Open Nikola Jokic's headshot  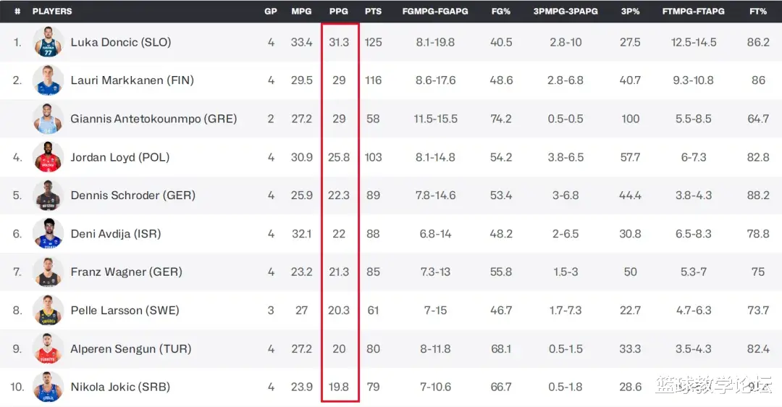click(49, 387)
